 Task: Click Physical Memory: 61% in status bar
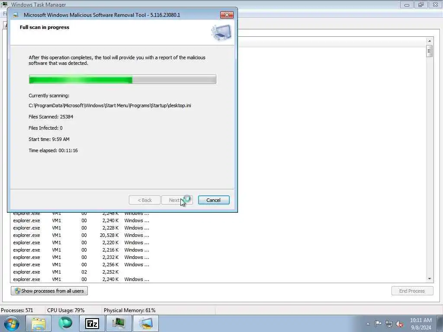tap(130, 310)
